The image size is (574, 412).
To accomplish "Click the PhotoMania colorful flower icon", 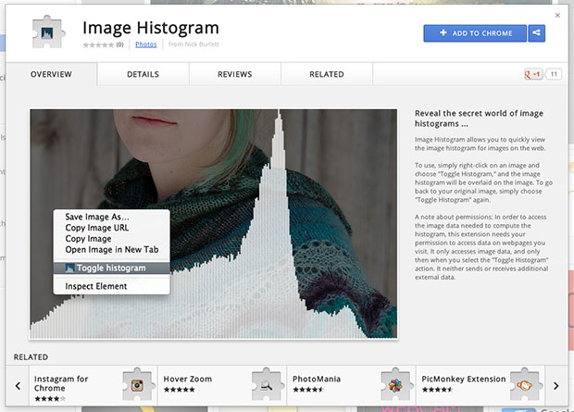I will tap(395, 385).
